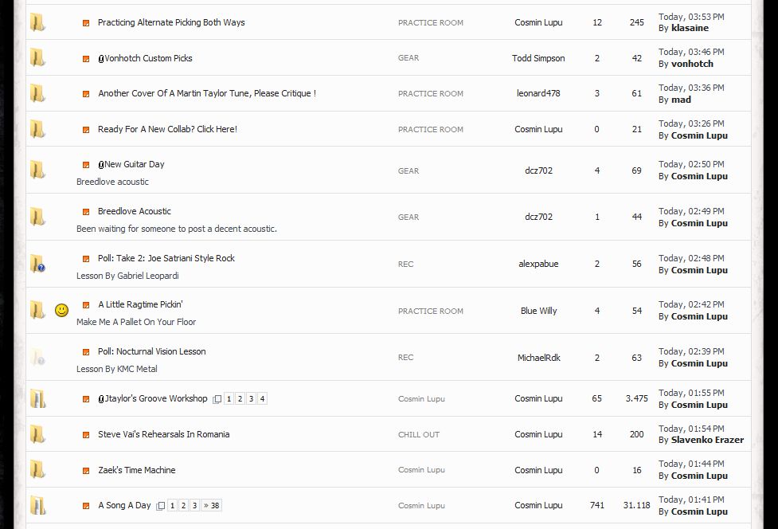The width and height of the screenshot is (778, 529).
Task: Open the CHILL OUT forum link
Action: click(x=419, y=435)
